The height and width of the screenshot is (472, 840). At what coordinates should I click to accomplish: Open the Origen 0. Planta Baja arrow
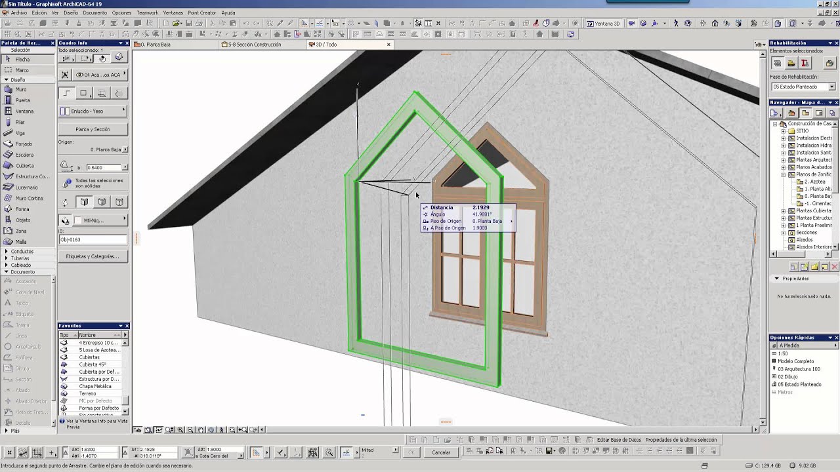125,149
